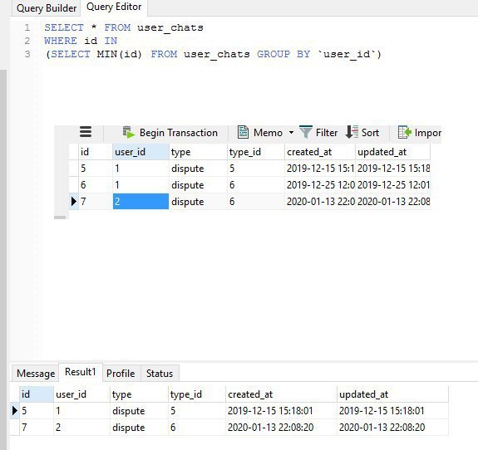Click the user_id header in upper table
478x450 pixels.
(140, 152)
